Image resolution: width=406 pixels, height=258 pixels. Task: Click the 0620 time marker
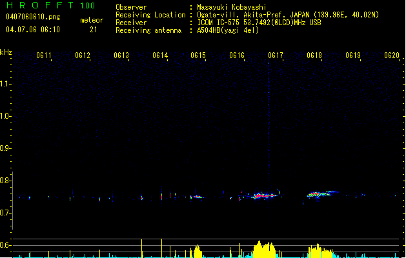point(392,55)
